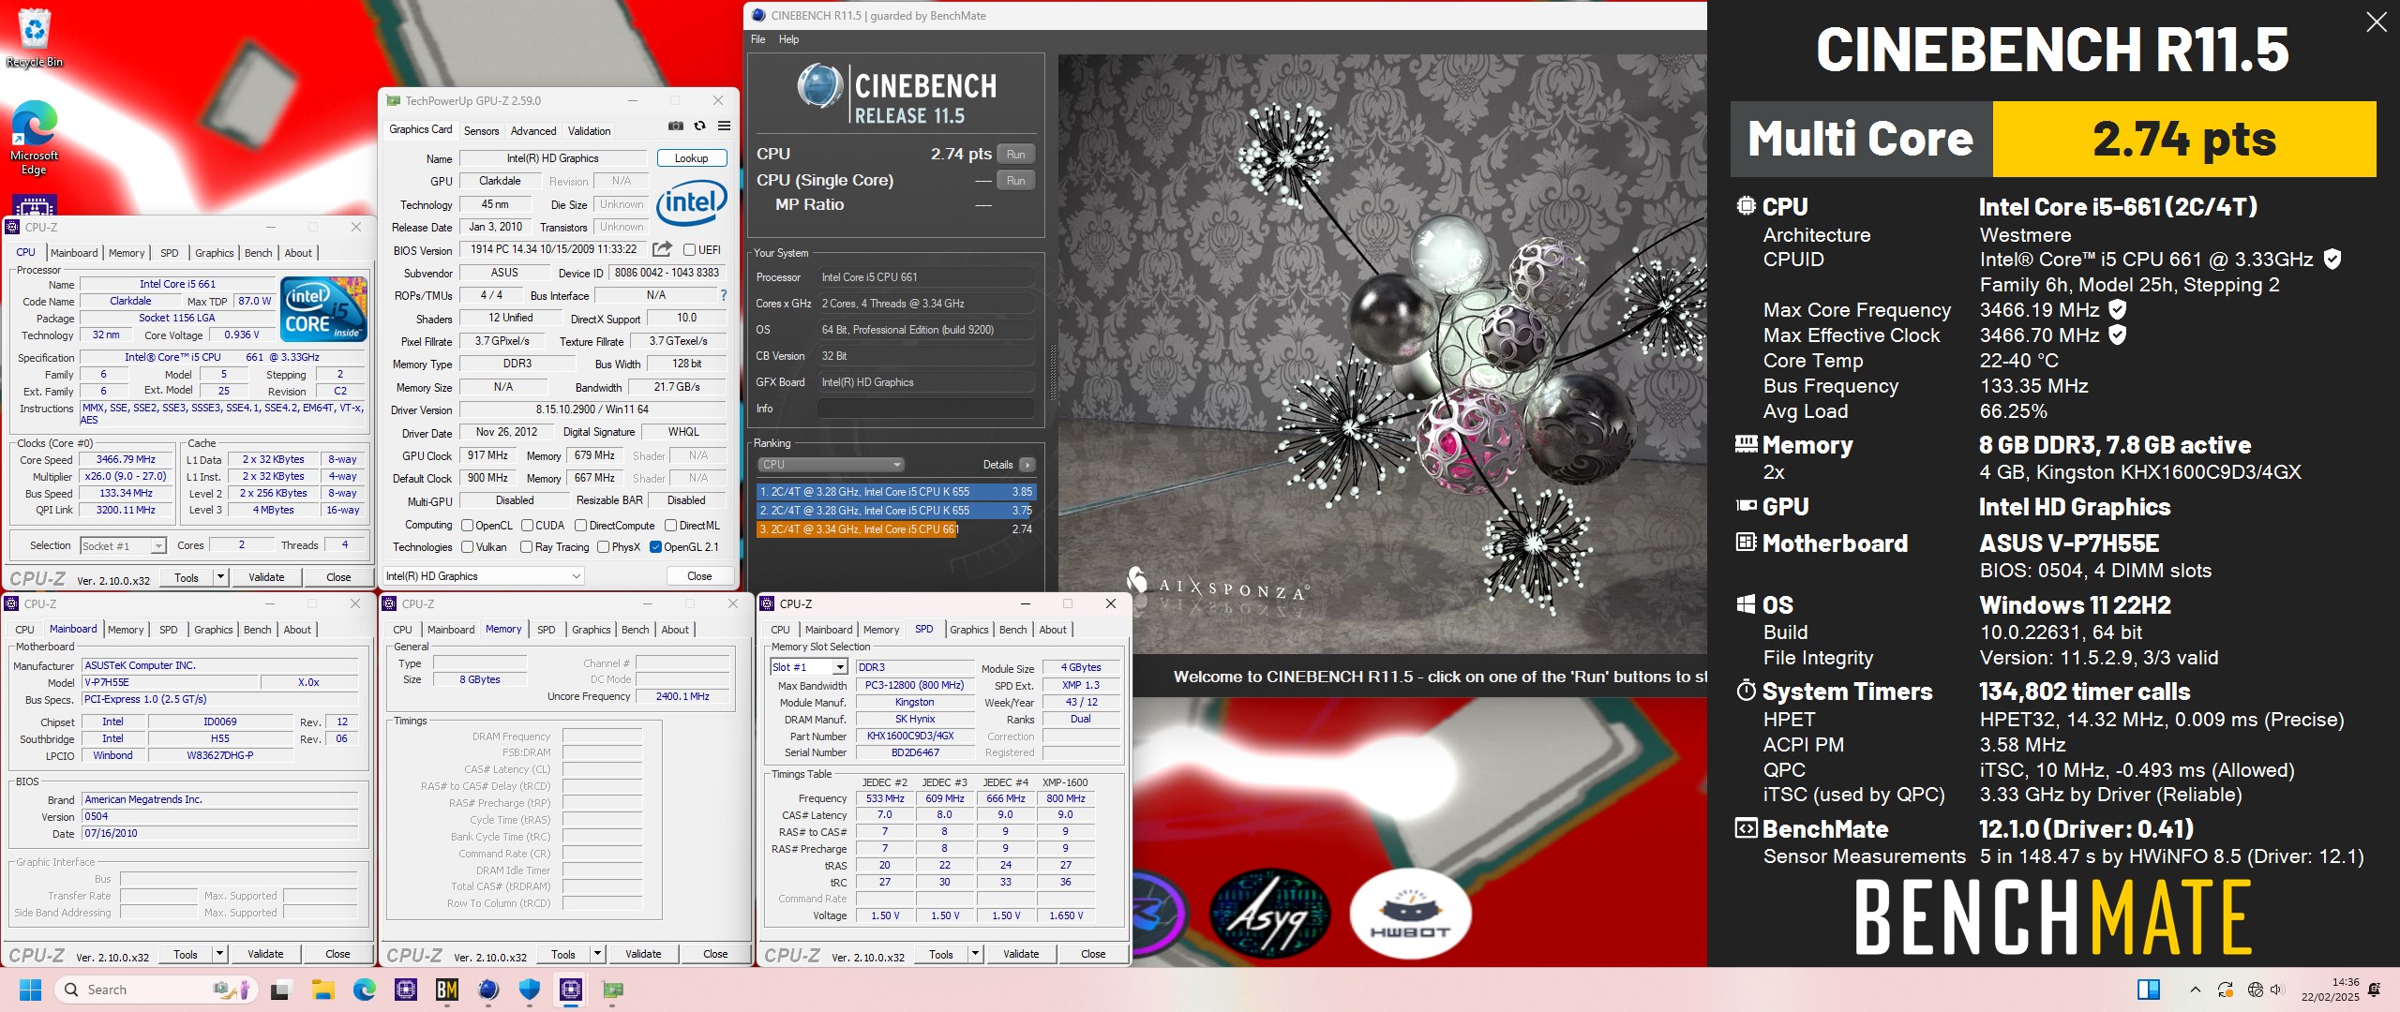Viewport: 2400px width, 1012px height.
Task: Select the active CPU-Z taskbar icon
Action: point(571,990)
